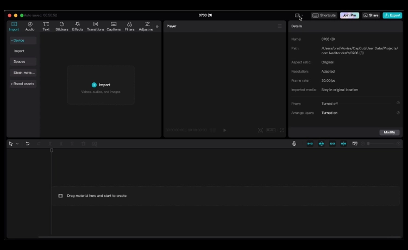Open the Stickers panel
The width and height of the screenshot is (408, 250).
pos(61,26)
